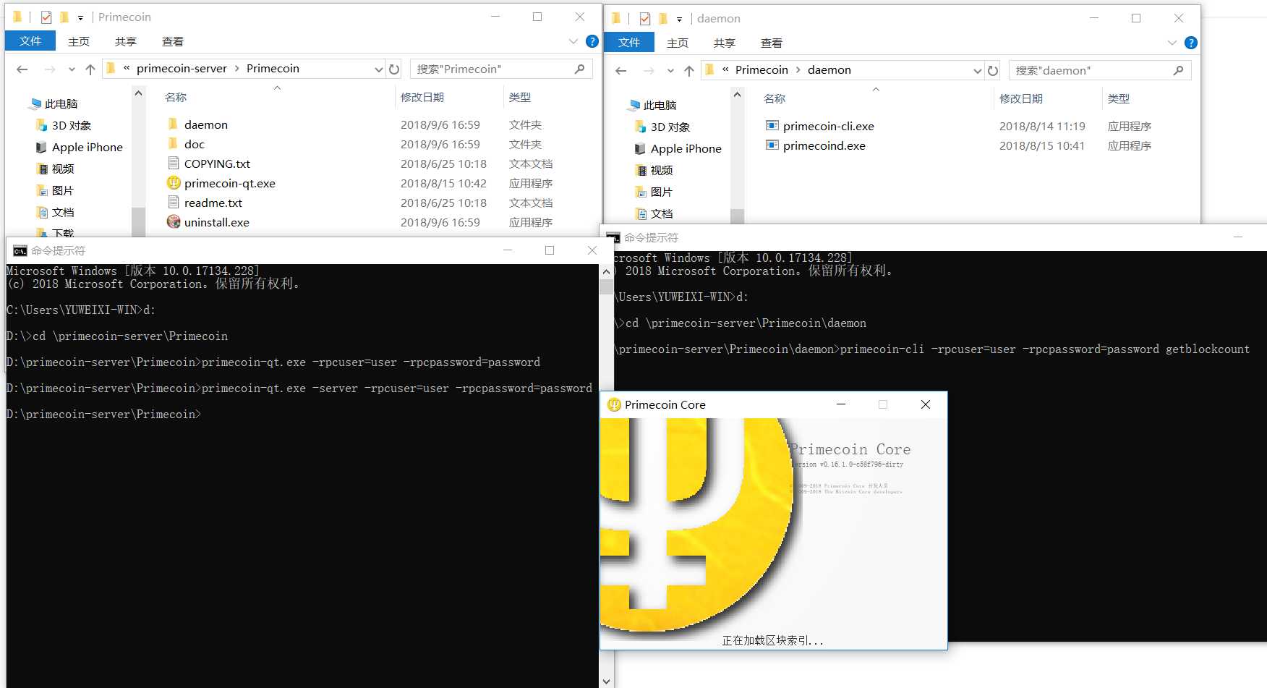Sort by 修改日期 column in daemon window
Screen dimensions: 1267x688
click(x=1021, y=98)
